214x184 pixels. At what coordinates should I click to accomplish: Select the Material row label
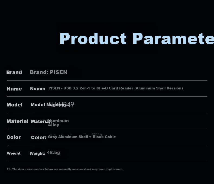(x=17, y=121)
